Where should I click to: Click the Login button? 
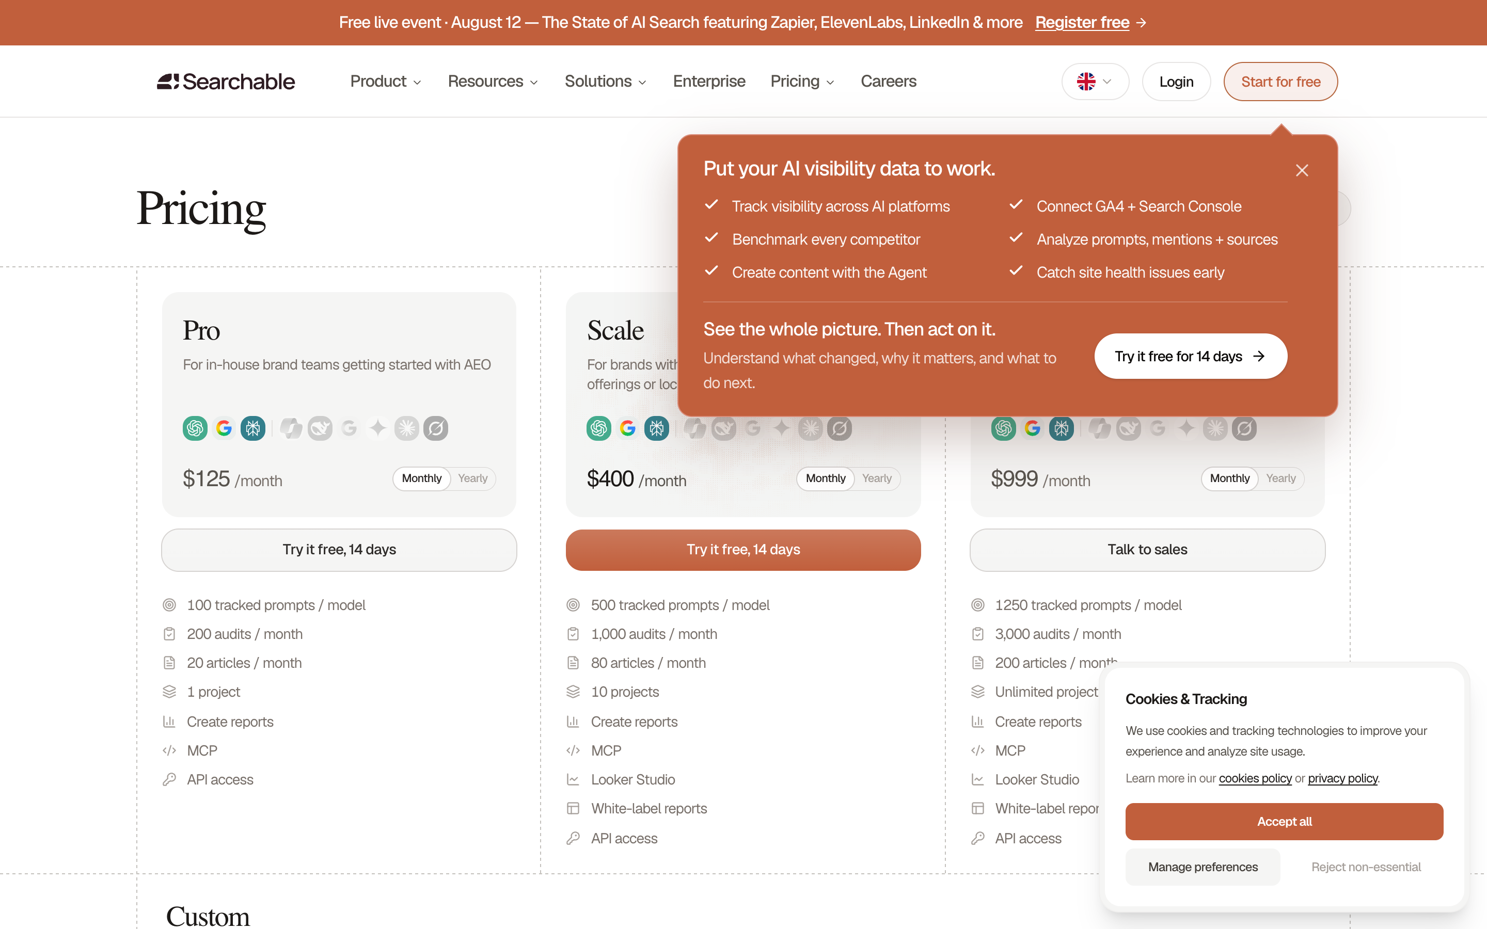(x=1176, y=82)
